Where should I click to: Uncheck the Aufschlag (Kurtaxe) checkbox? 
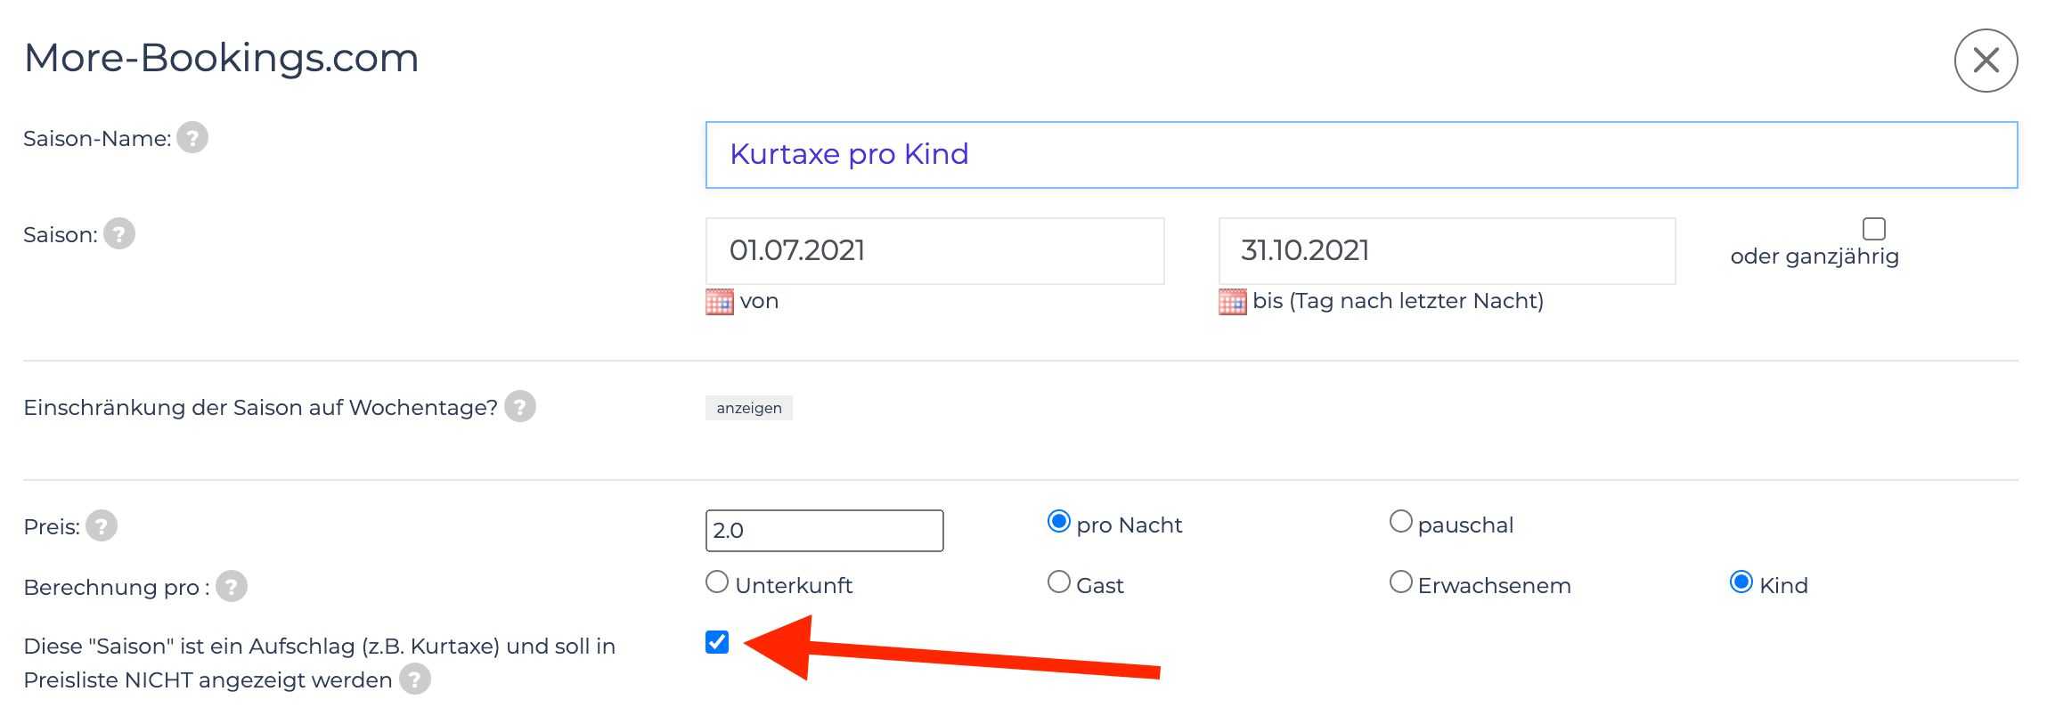(x=717, y=642)
